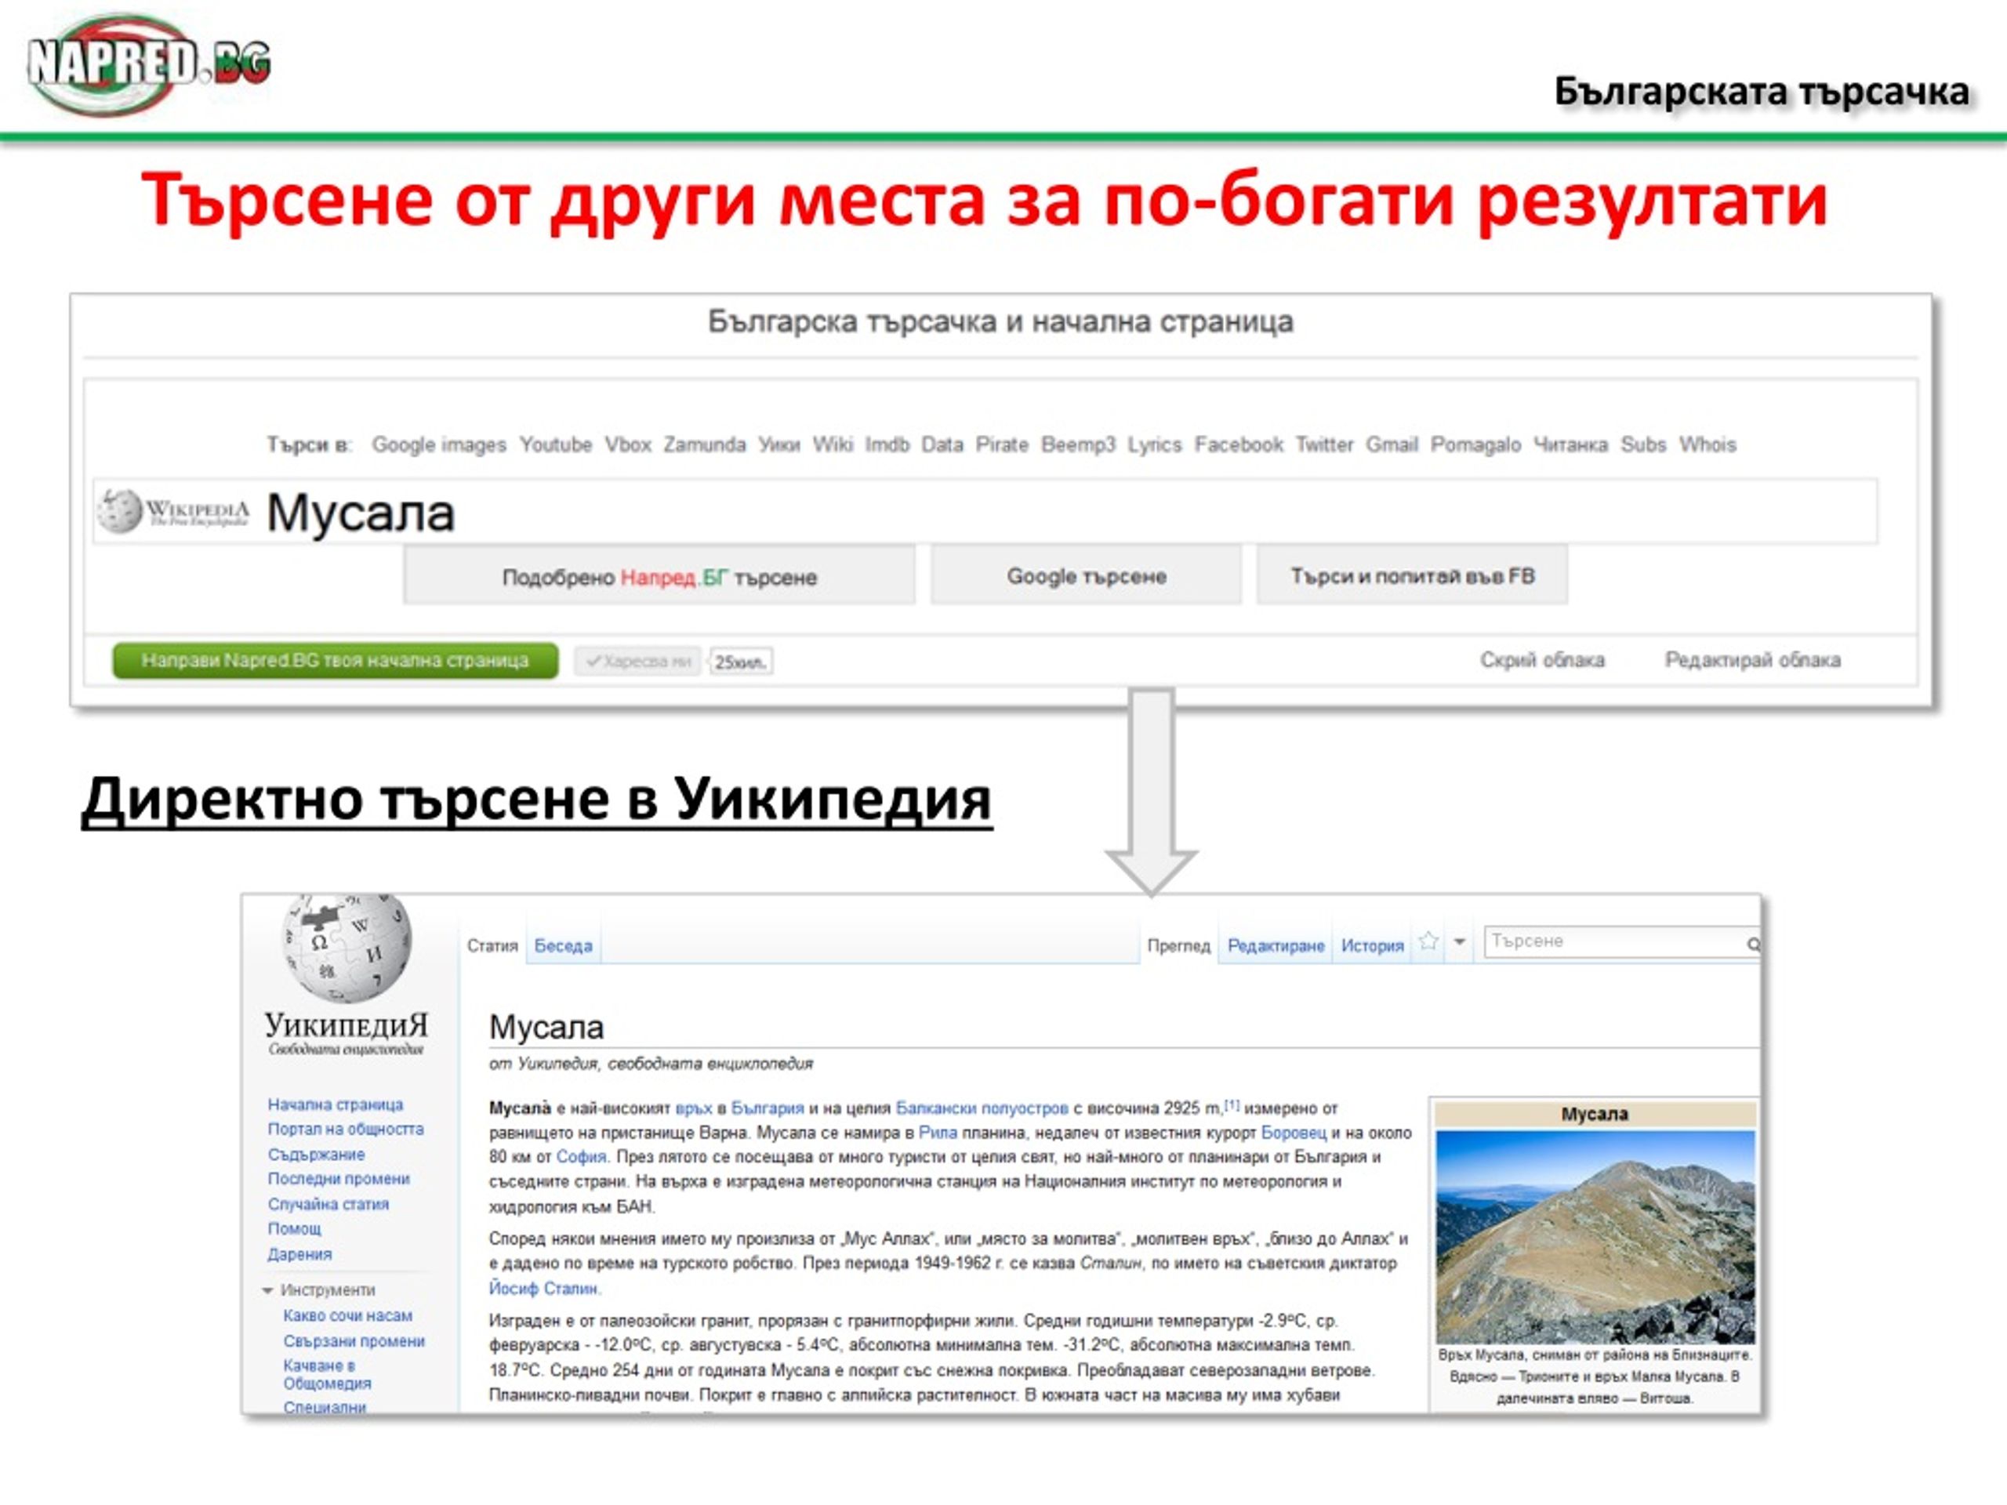This screenshot has width=2007, height=1505.
Task: Open Портал на общността sidebar link
Action: (346, 1129)
